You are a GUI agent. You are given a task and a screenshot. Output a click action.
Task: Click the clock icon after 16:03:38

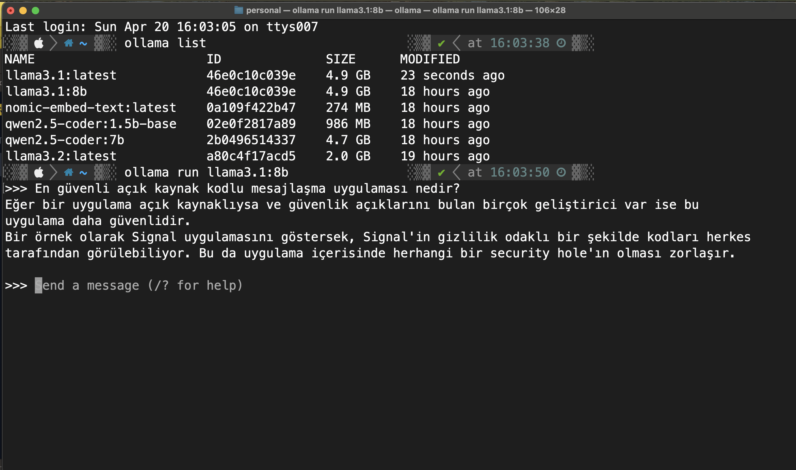click(561, 43)
